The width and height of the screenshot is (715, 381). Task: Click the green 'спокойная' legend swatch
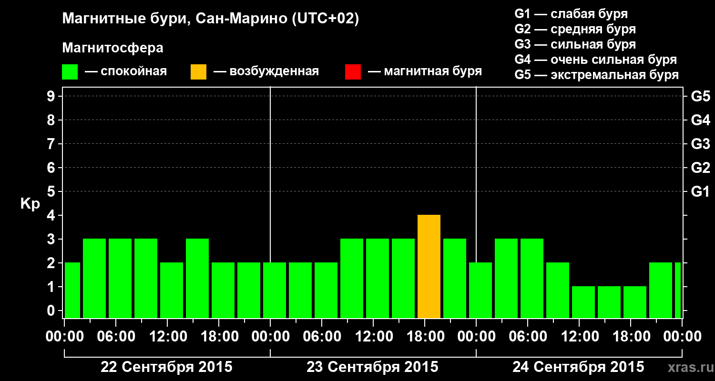coord(70,71)
